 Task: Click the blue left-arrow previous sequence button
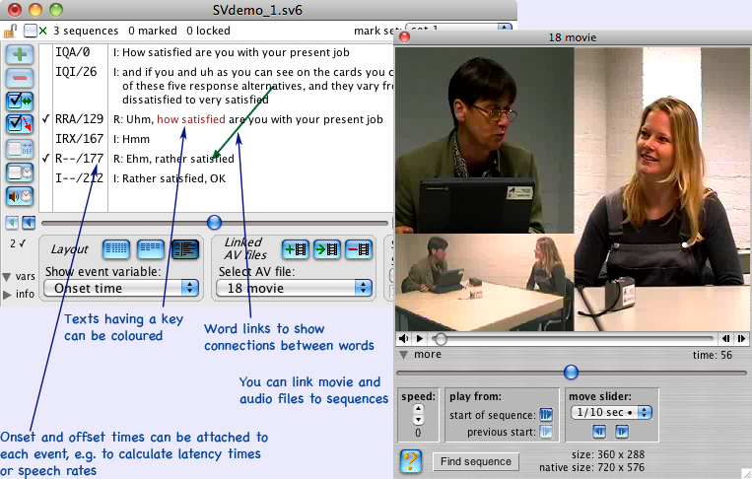(x=29, y=223)
